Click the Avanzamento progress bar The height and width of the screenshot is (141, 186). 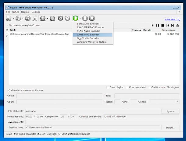pyautogui.click(x=102, y=122)
